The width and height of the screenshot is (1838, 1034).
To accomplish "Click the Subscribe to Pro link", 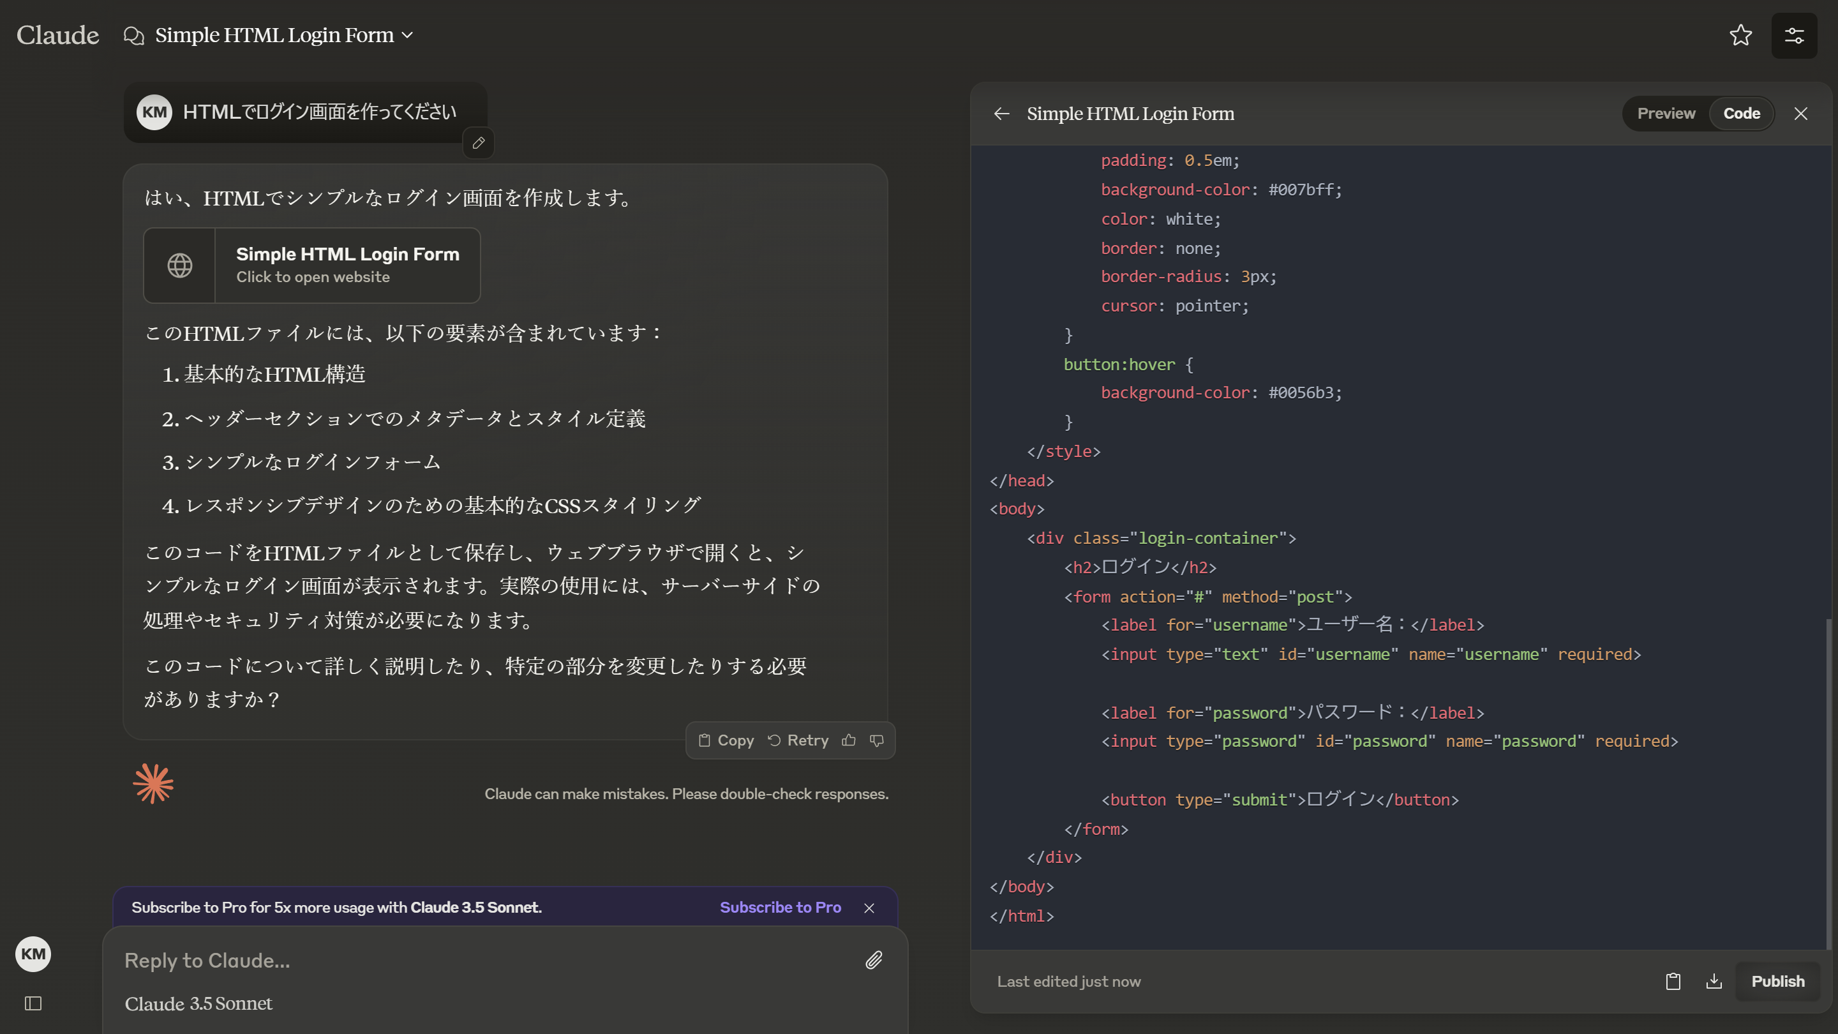I will [x=780, y=907].
